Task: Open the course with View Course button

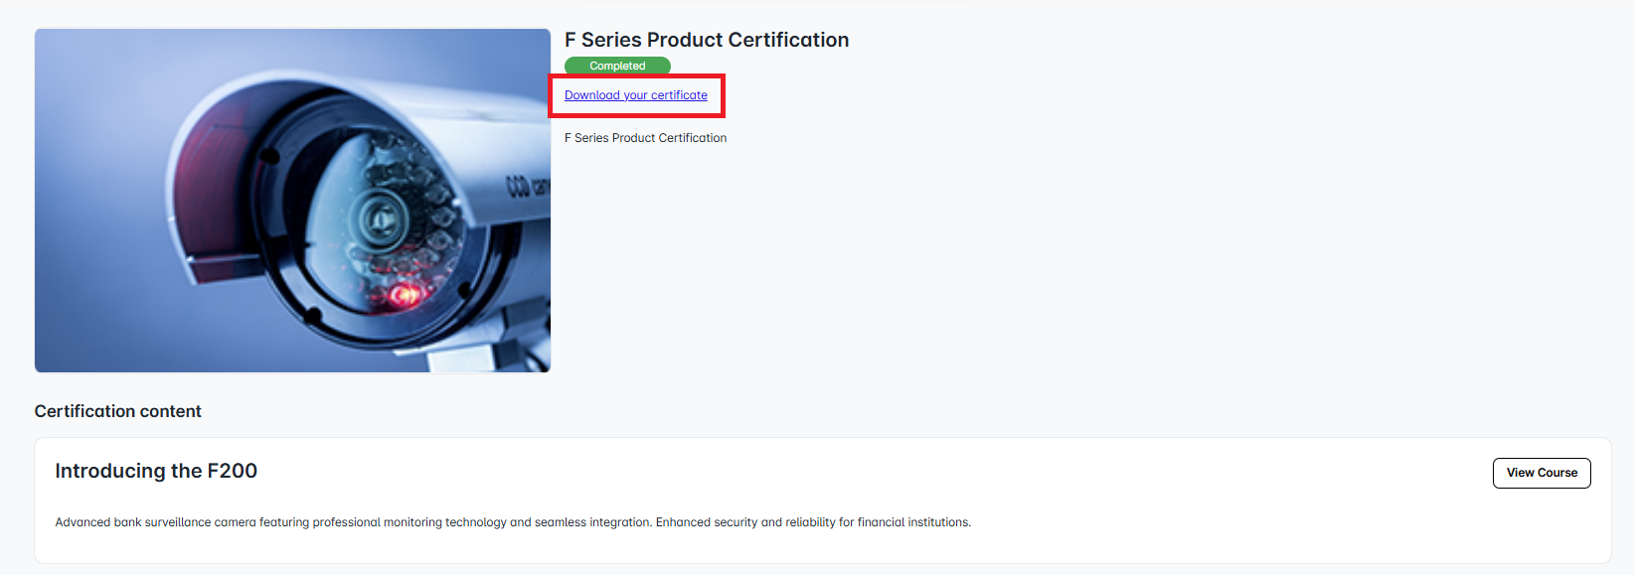Action: pyautogui.click(x=1541, y=473)
